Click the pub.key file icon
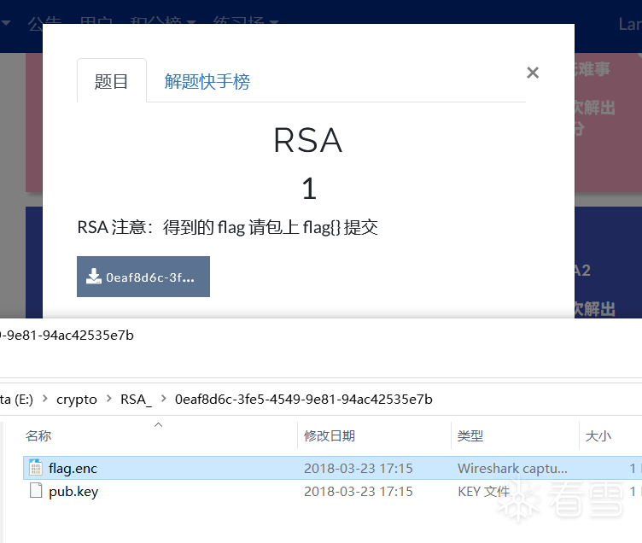642x543 pixels. [x=36, y=491]
